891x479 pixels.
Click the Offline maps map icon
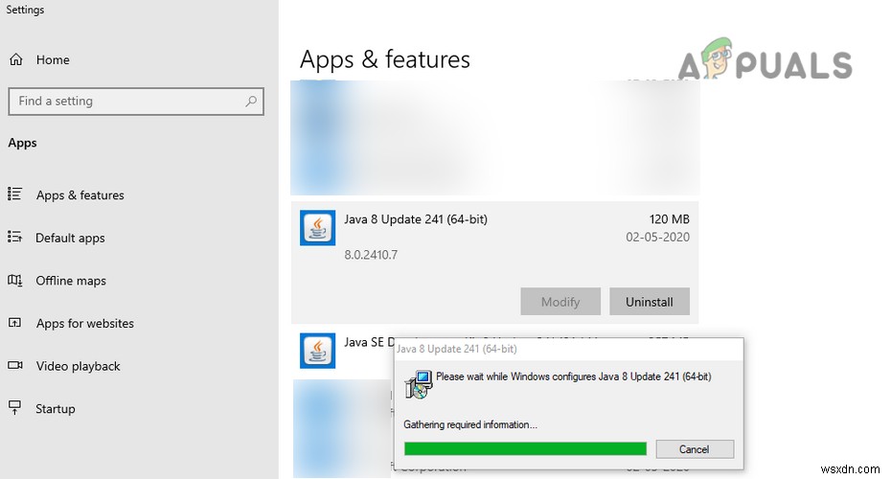pyautogui.click(x=15, y=280)
